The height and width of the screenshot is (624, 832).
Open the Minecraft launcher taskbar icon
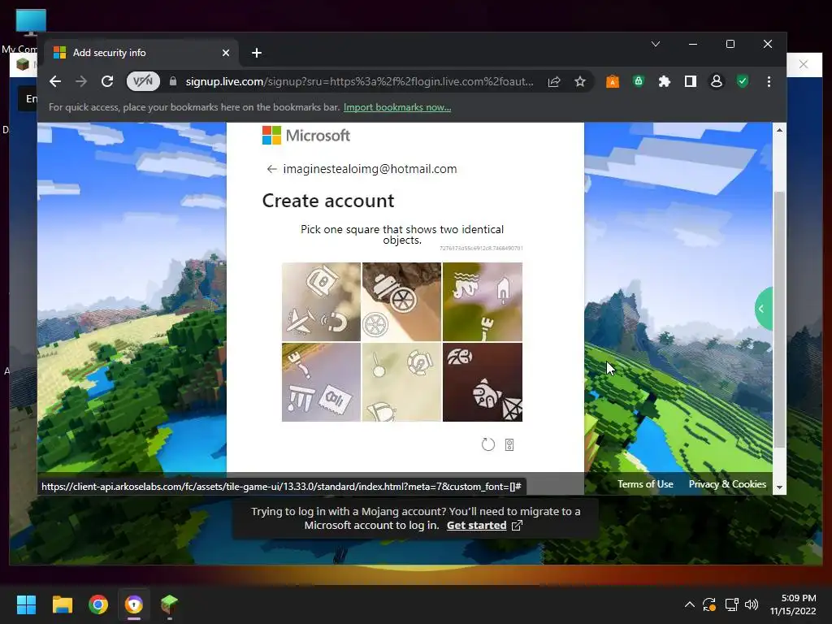click(x=169, y=604)
